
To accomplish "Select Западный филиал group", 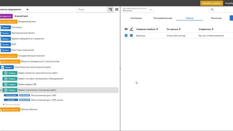I will tap(27, 22).
